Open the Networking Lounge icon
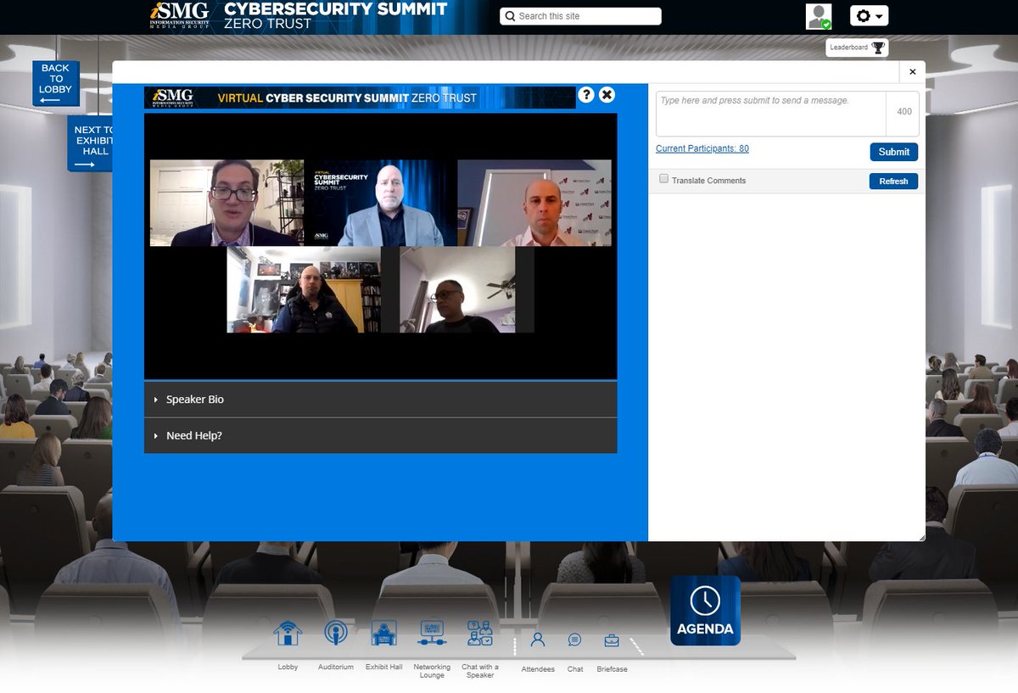This screenshot has width=1018, height=693. tap(432, 634)
